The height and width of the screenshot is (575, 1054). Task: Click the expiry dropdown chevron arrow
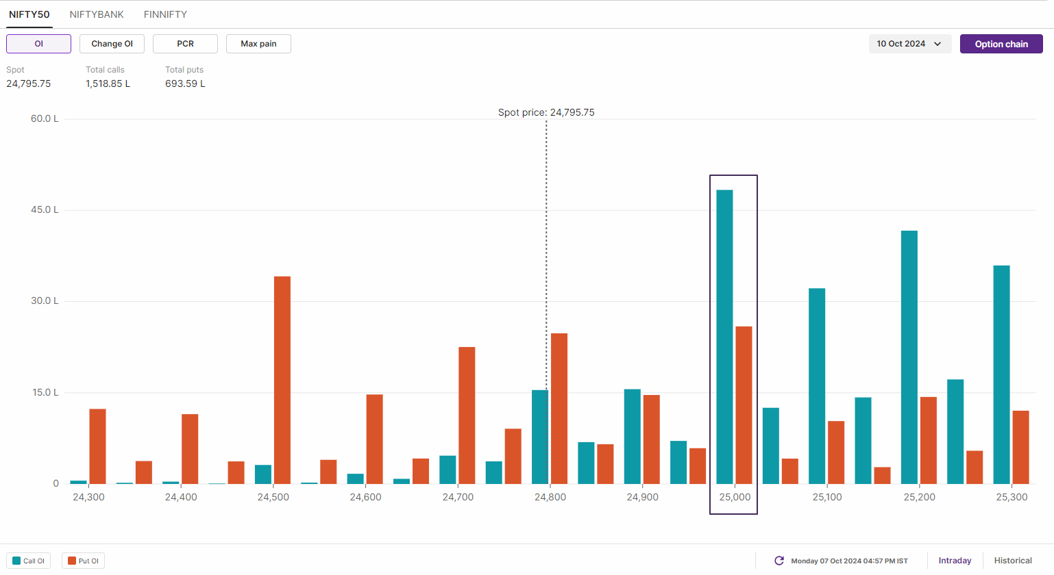click(937, 44)
